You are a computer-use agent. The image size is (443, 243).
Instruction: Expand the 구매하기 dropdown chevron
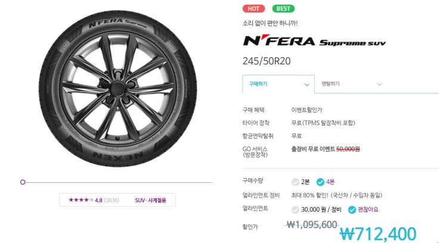(306, 85)
